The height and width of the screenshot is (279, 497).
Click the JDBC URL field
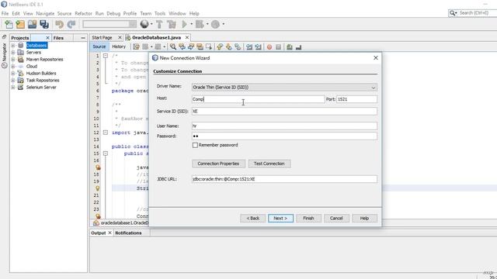(284, 179)
